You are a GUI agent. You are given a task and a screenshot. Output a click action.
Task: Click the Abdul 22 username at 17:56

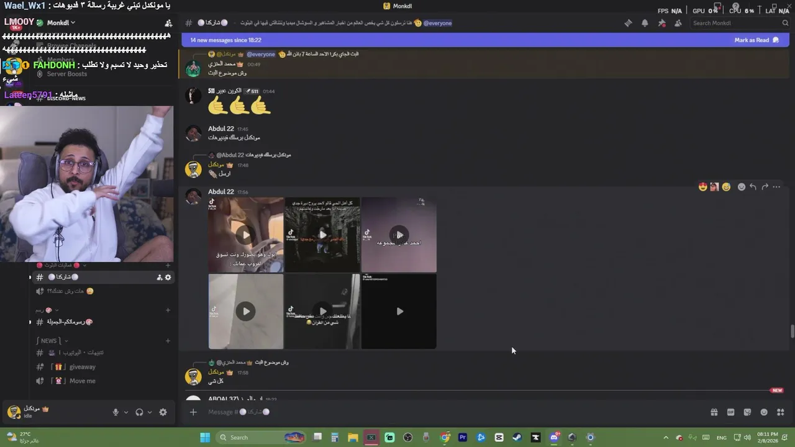pos(221,192)
